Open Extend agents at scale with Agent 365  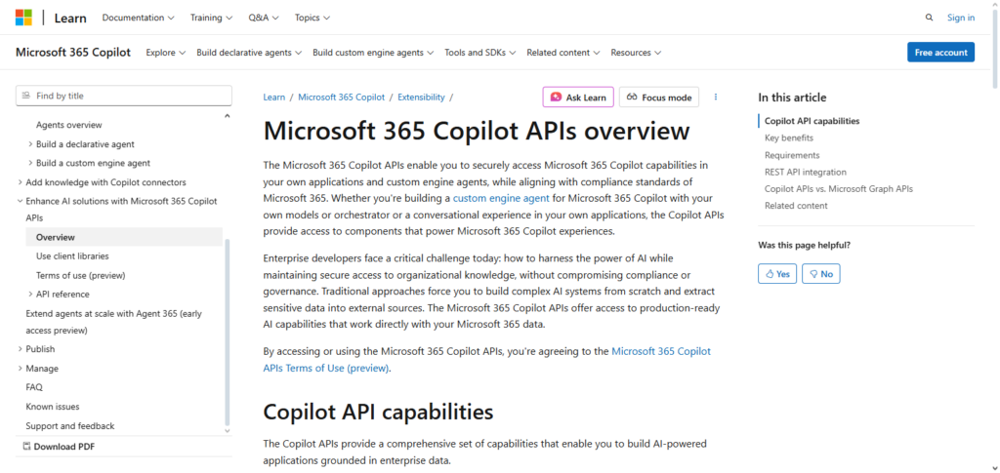coord(114,322)
